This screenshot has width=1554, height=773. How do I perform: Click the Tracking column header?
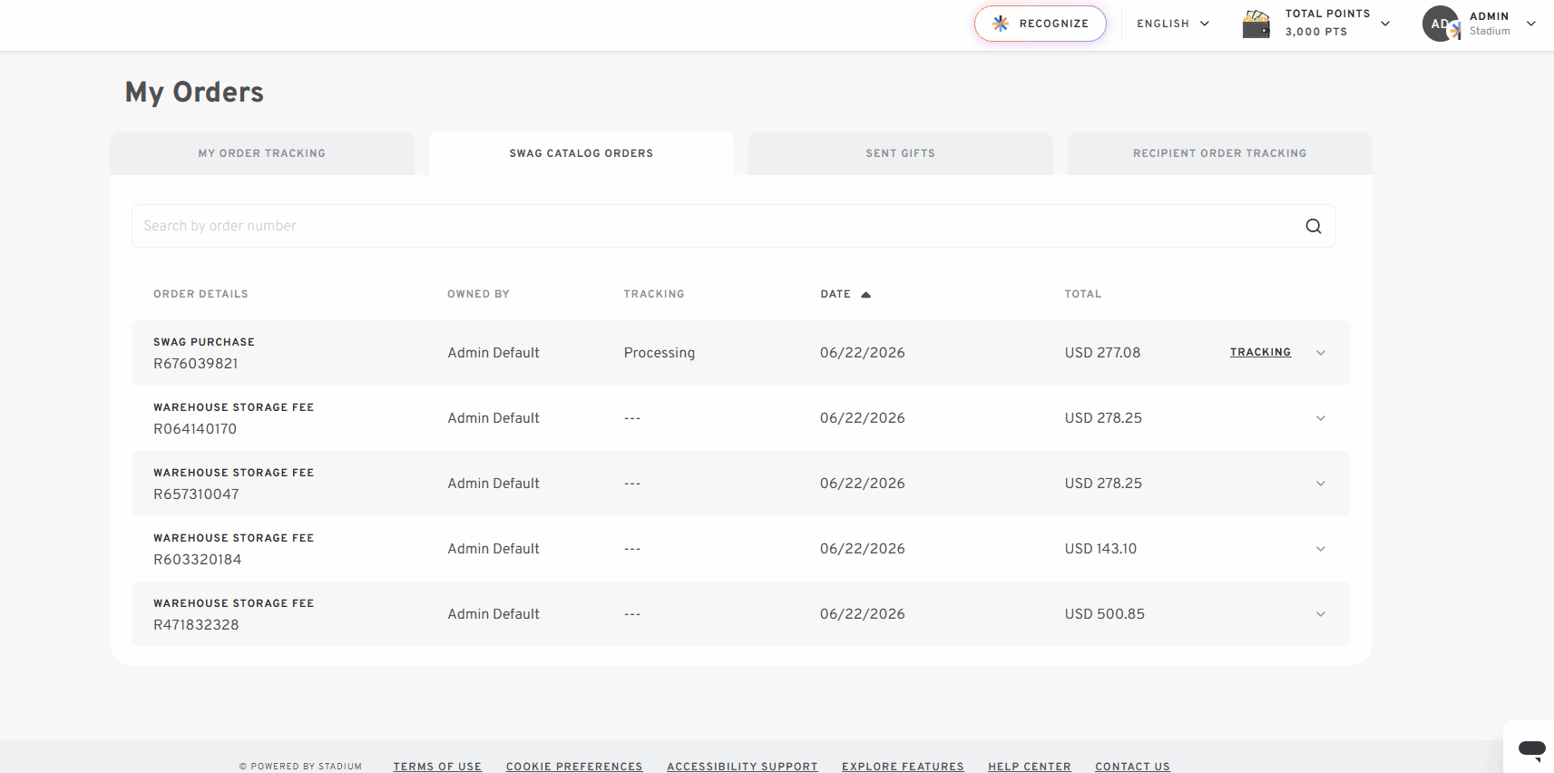click(x=654, y=294)
